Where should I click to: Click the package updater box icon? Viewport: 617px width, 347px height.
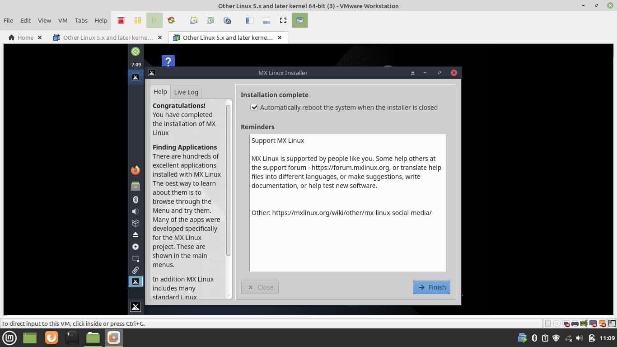(136, 223)
